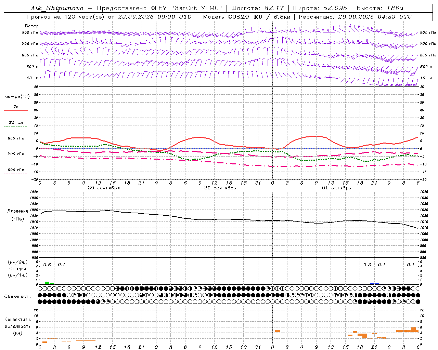The height and width of the screenshot is (350, 438).
Task: Click the 700 гПа temperature legend entry
Action: [16, 155]
